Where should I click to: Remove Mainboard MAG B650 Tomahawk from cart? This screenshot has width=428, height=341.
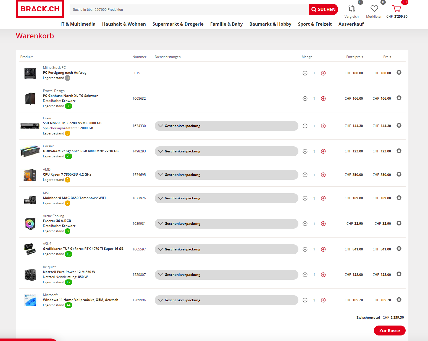pos(399,198)
